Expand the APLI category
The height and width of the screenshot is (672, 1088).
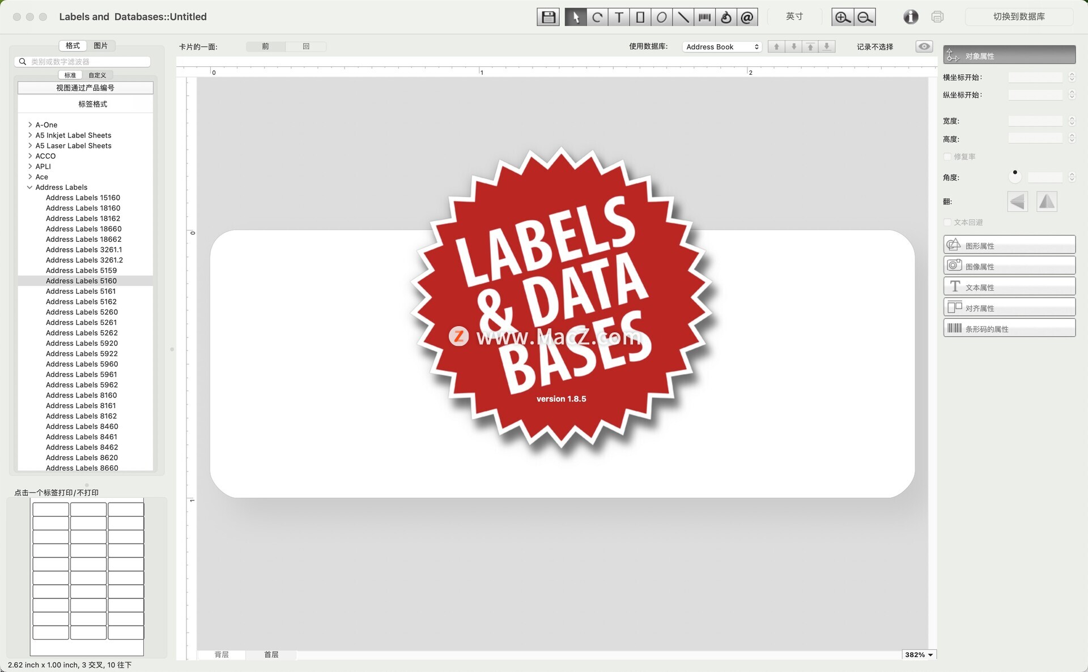pos(30,166)
